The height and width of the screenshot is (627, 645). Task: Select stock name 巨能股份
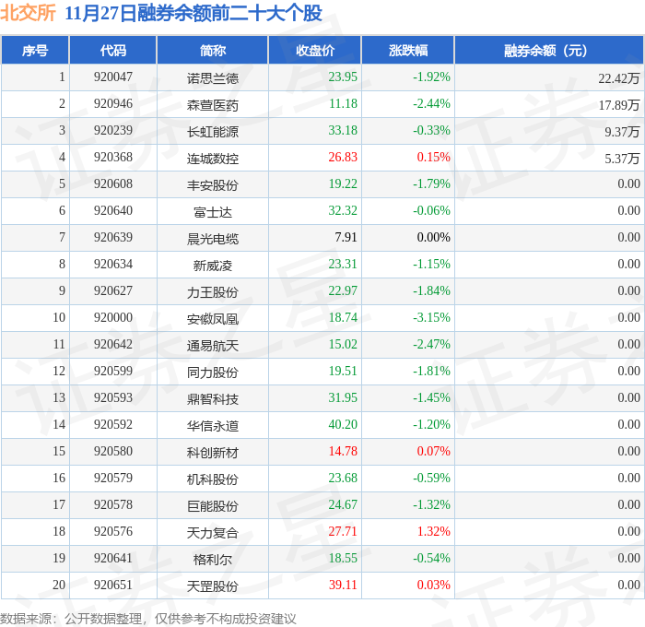pyautogui.click(x=212, y=506)
